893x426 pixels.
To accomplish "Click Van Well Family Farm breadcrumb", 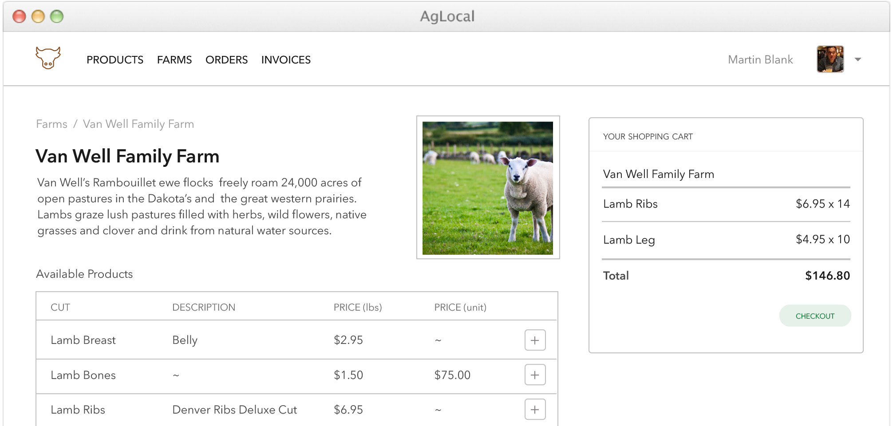I will coord(138,124).
